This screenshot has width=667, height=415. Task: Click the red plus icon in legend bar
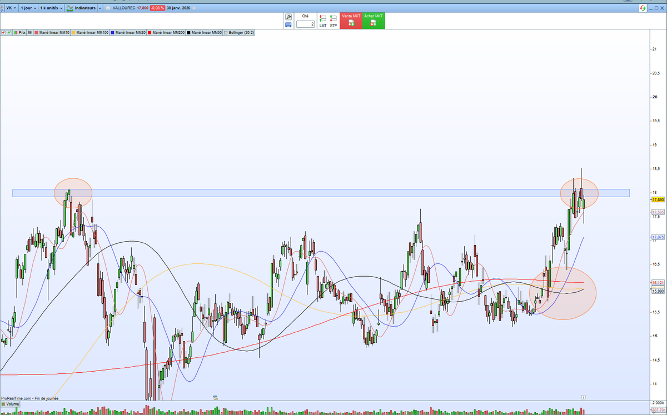[3, 33]
